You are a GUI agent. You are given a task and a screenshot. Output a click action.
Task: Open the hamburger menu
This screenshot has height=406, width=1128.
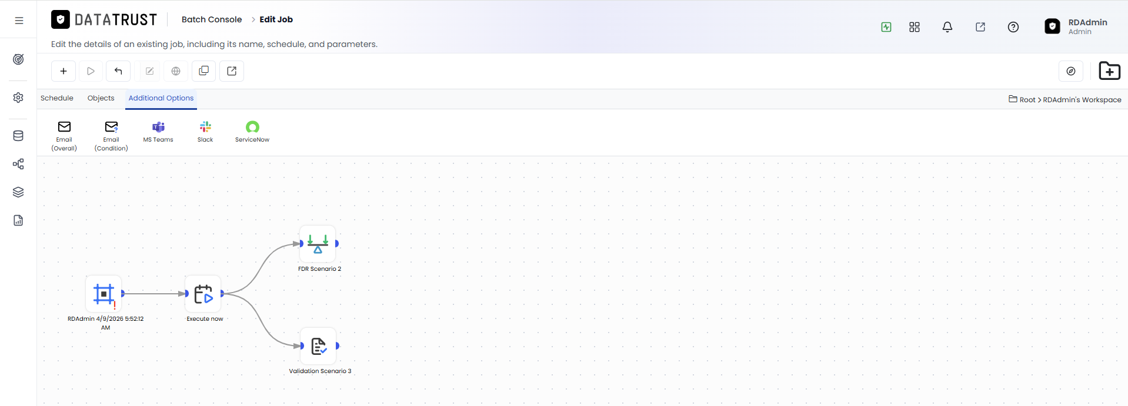point(19,20)
